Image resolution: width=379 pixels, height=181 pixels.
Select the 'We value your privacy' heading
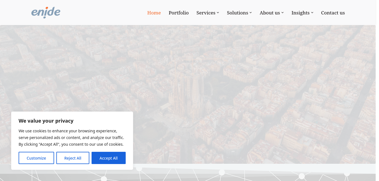point(46,121)
